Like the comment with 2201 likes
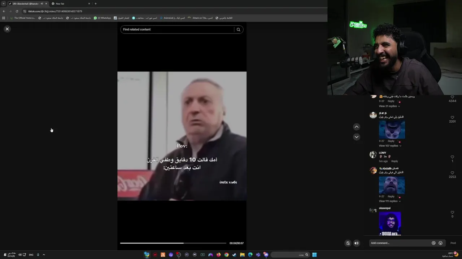This screenshot has width=462, height=259. coord(452,117)
